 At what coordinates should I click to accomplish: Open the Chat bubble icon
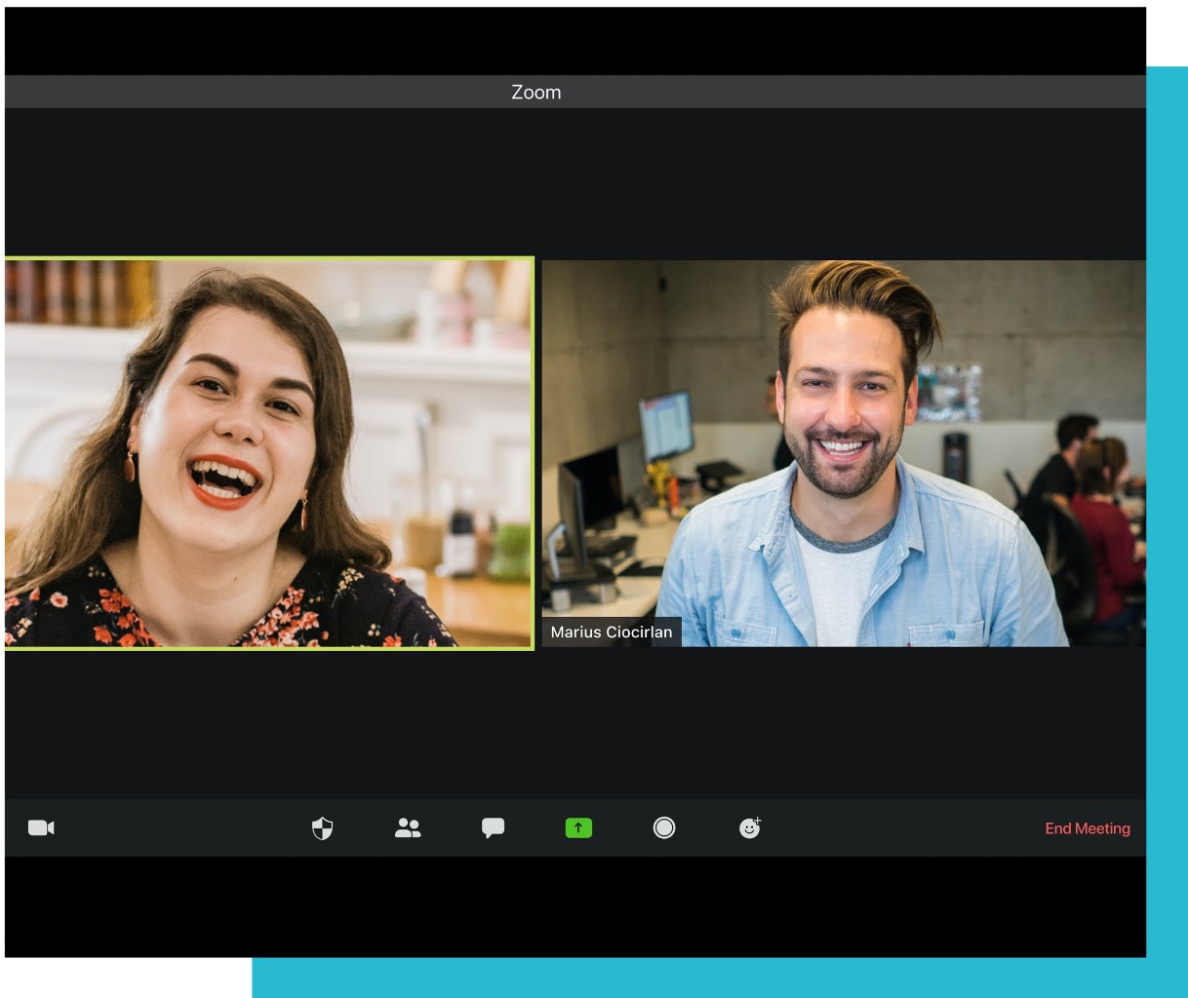coord(493,827)
